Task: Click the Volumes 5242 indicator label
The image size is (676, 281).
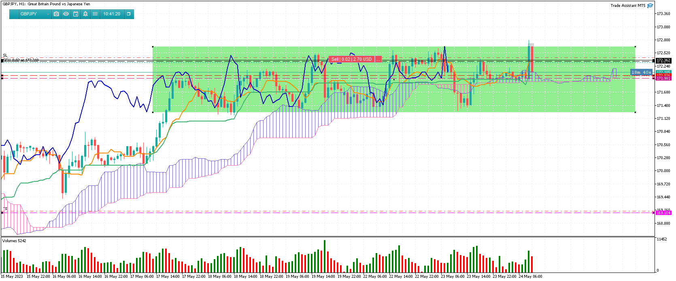Action: [x=14, y=241]
